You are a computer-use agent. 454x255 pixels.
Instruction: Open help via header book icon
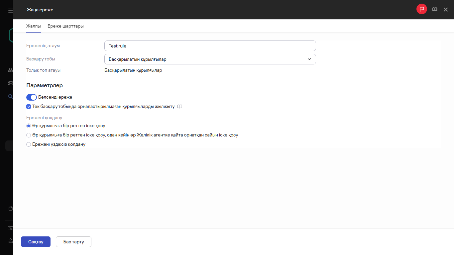(434, 10)
